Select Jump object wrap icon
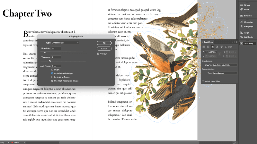 click(217, 47)
